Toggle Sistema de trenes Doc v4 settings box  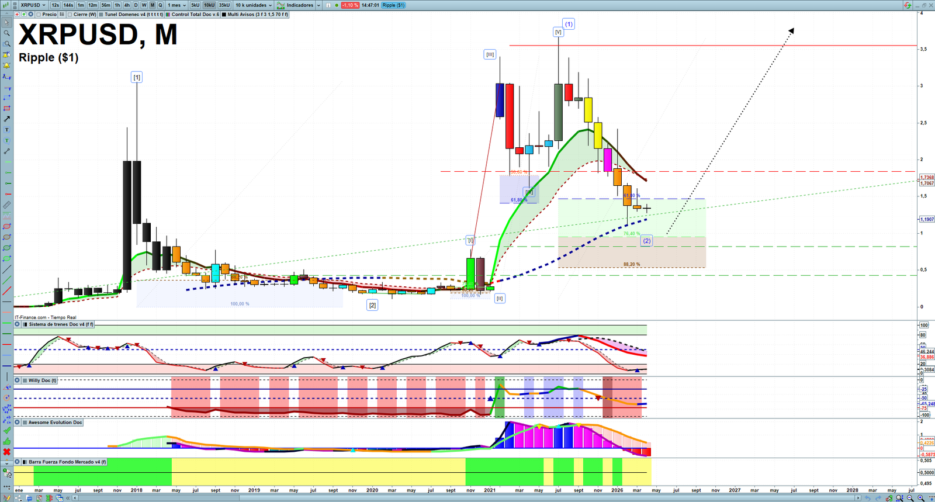[25, 324]
